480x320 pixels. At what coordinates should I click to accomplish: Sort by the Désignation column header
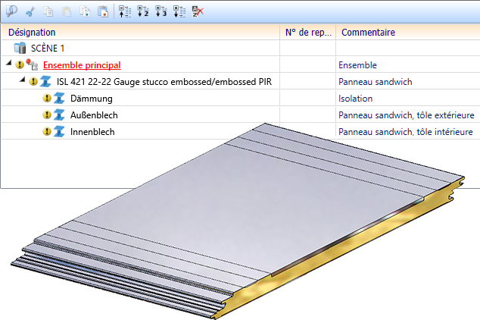pos(141,32)
